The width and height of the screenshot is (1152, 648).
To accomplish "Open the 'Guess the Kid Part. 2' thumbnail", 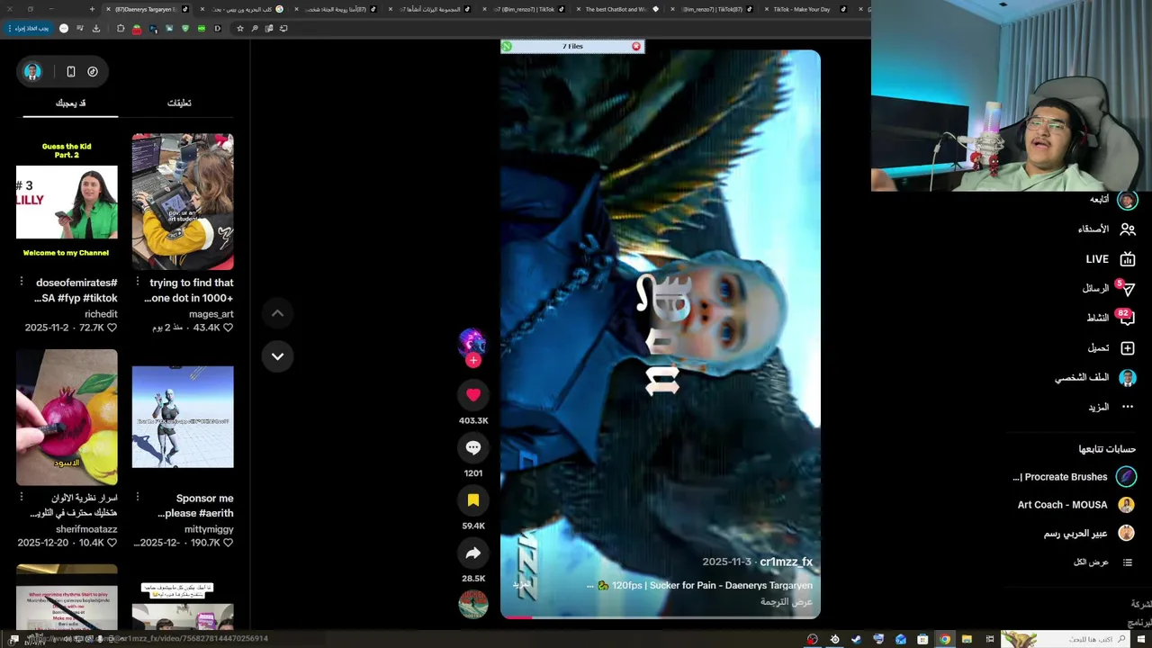I will 67,202.
